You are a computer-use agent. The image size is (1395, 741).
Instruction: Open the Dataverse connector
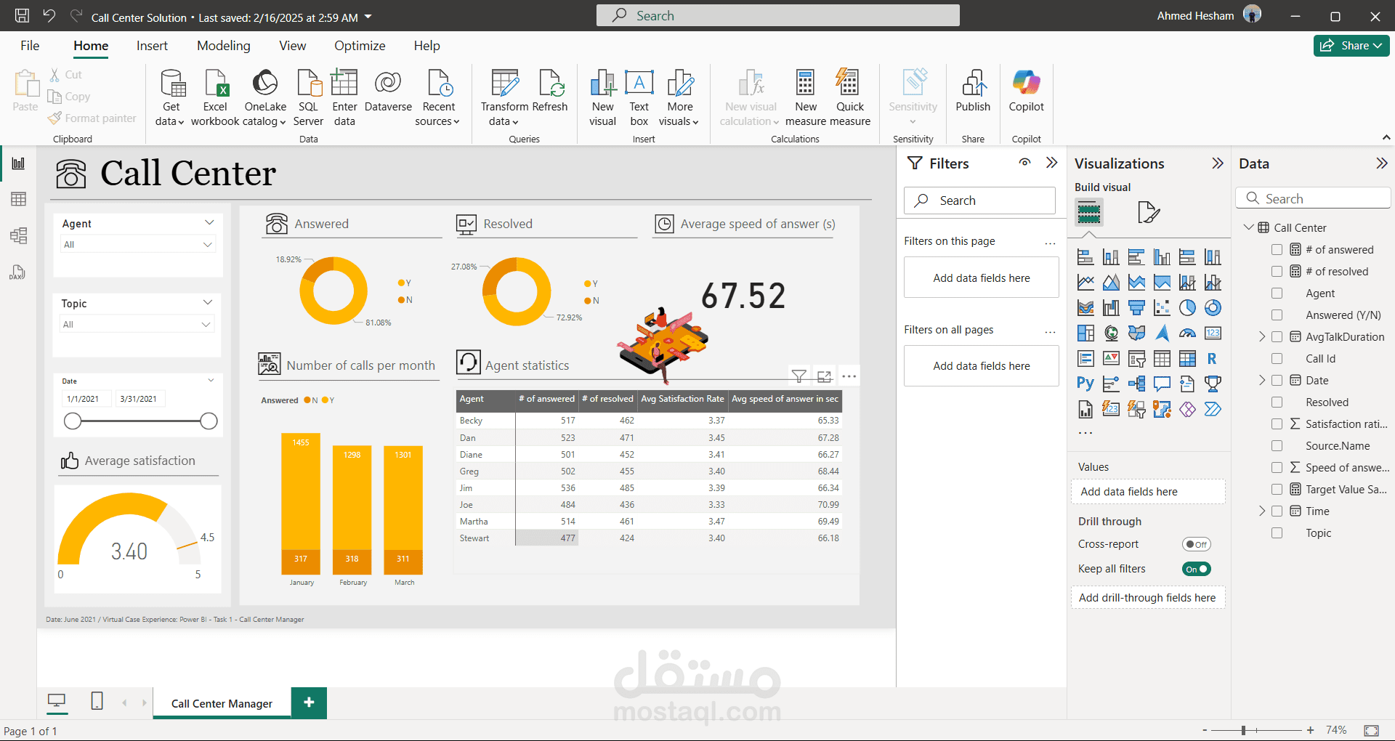coord(388,92)
